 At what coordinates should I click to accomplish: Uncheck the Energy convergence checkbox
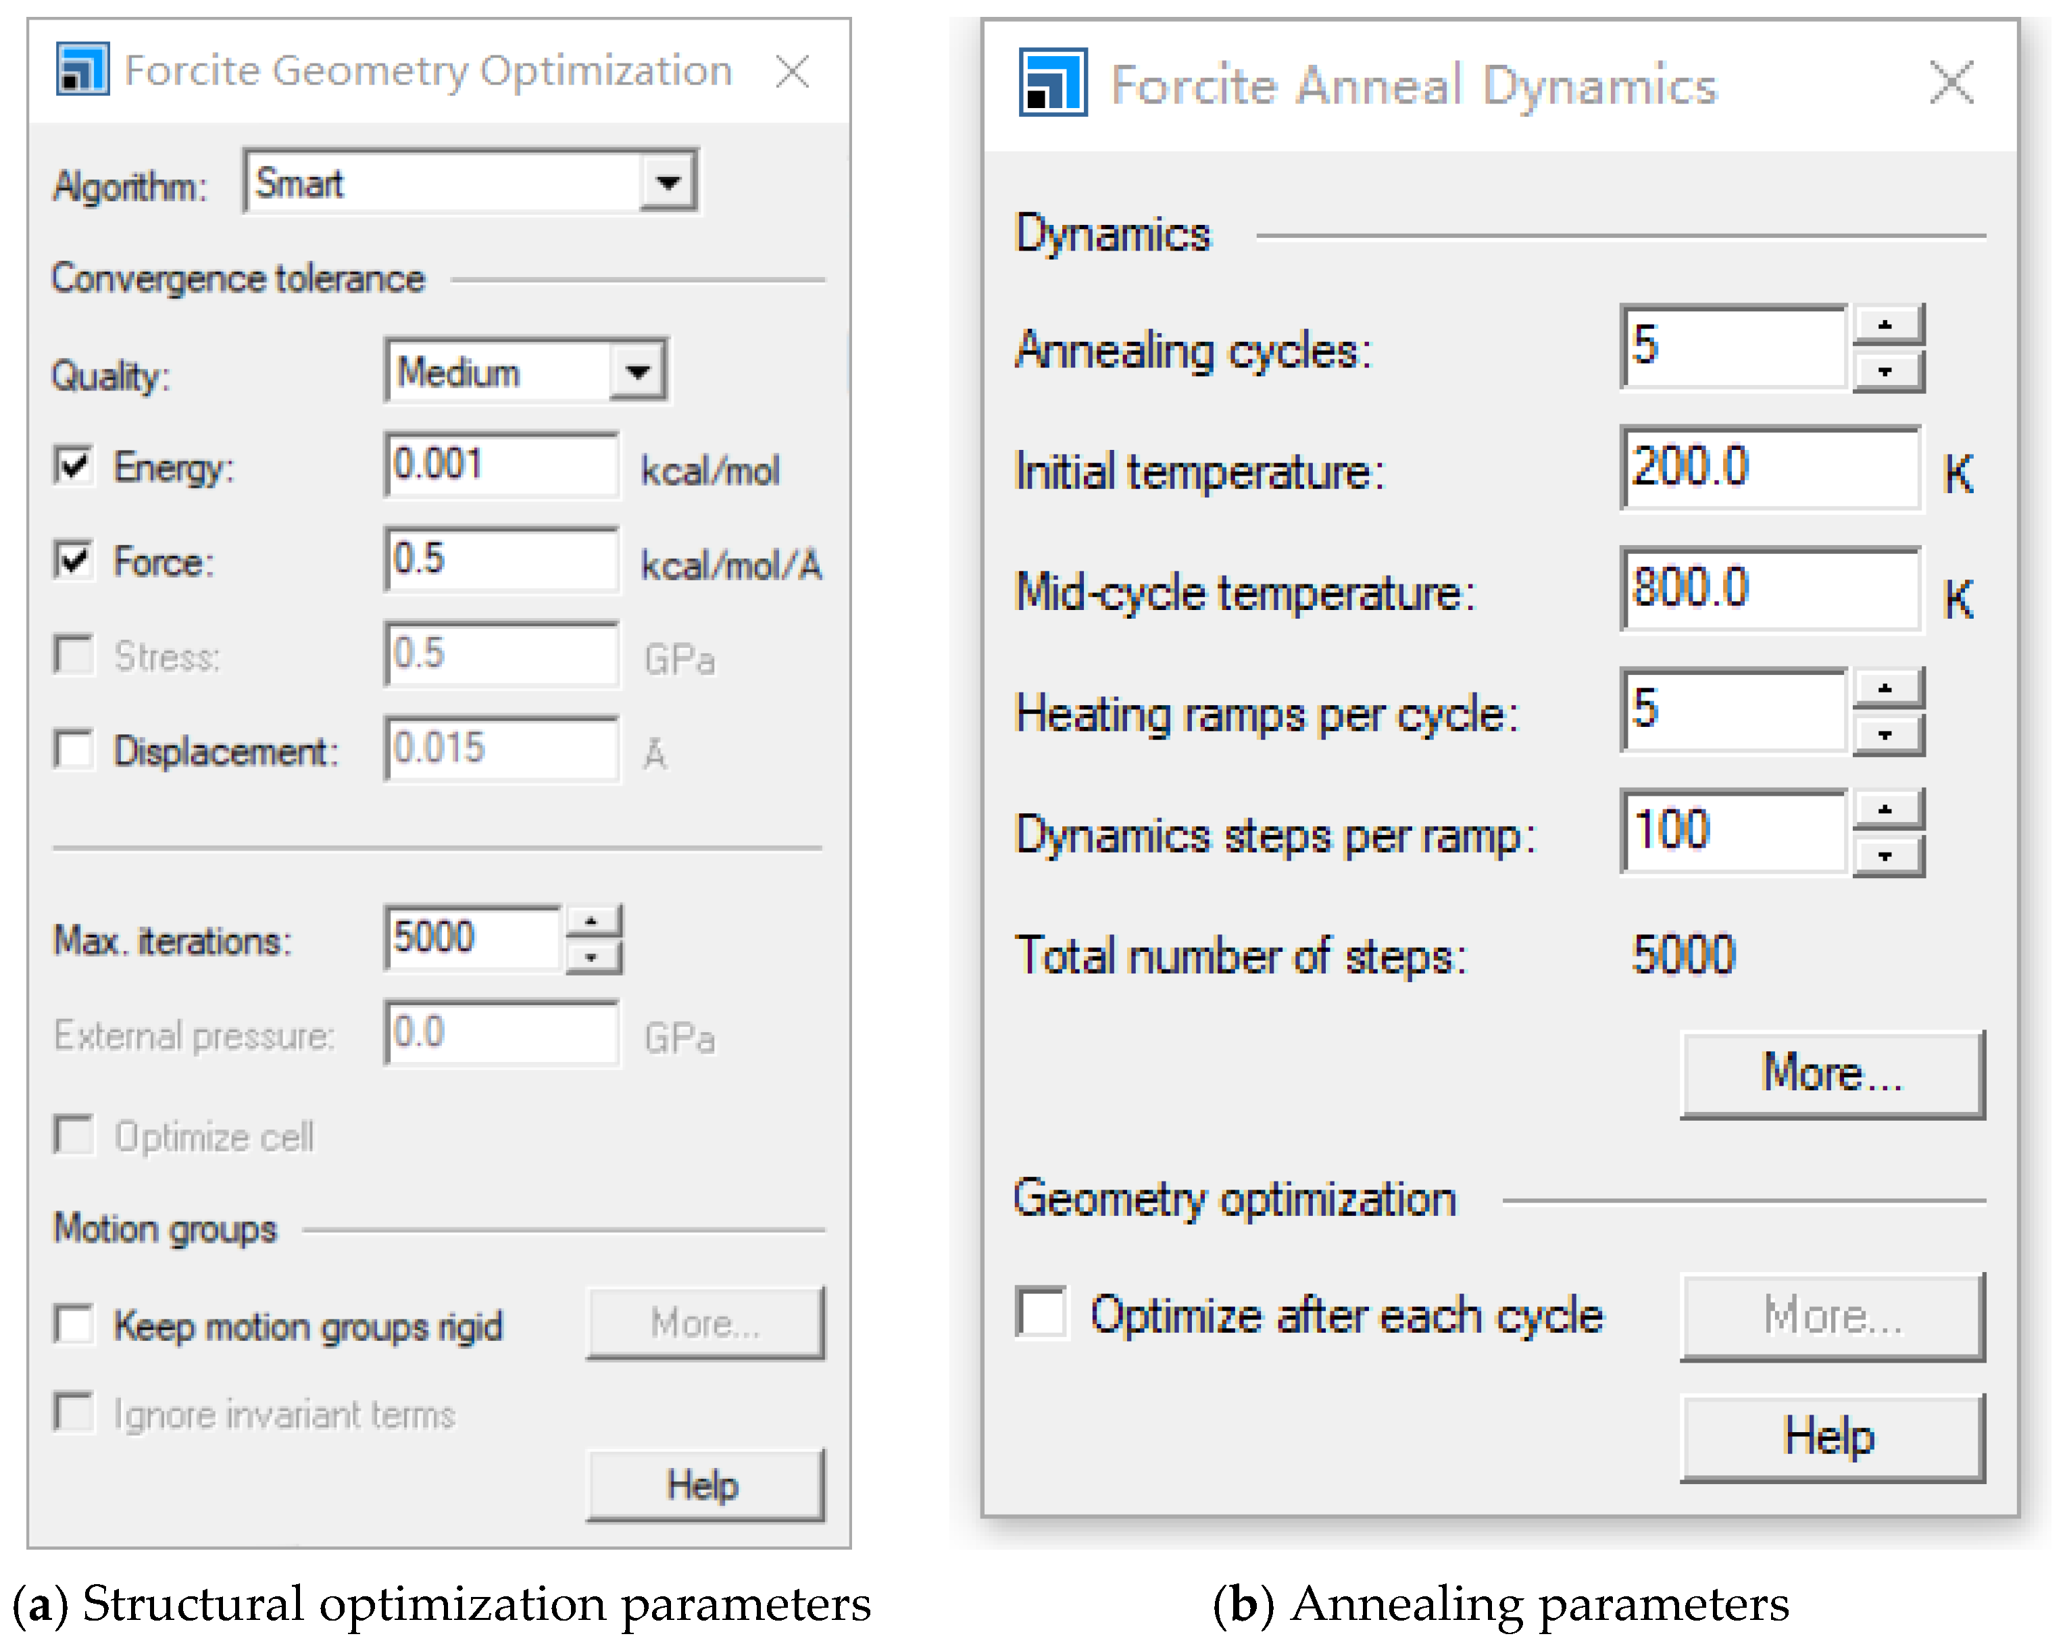pos(74,465)
